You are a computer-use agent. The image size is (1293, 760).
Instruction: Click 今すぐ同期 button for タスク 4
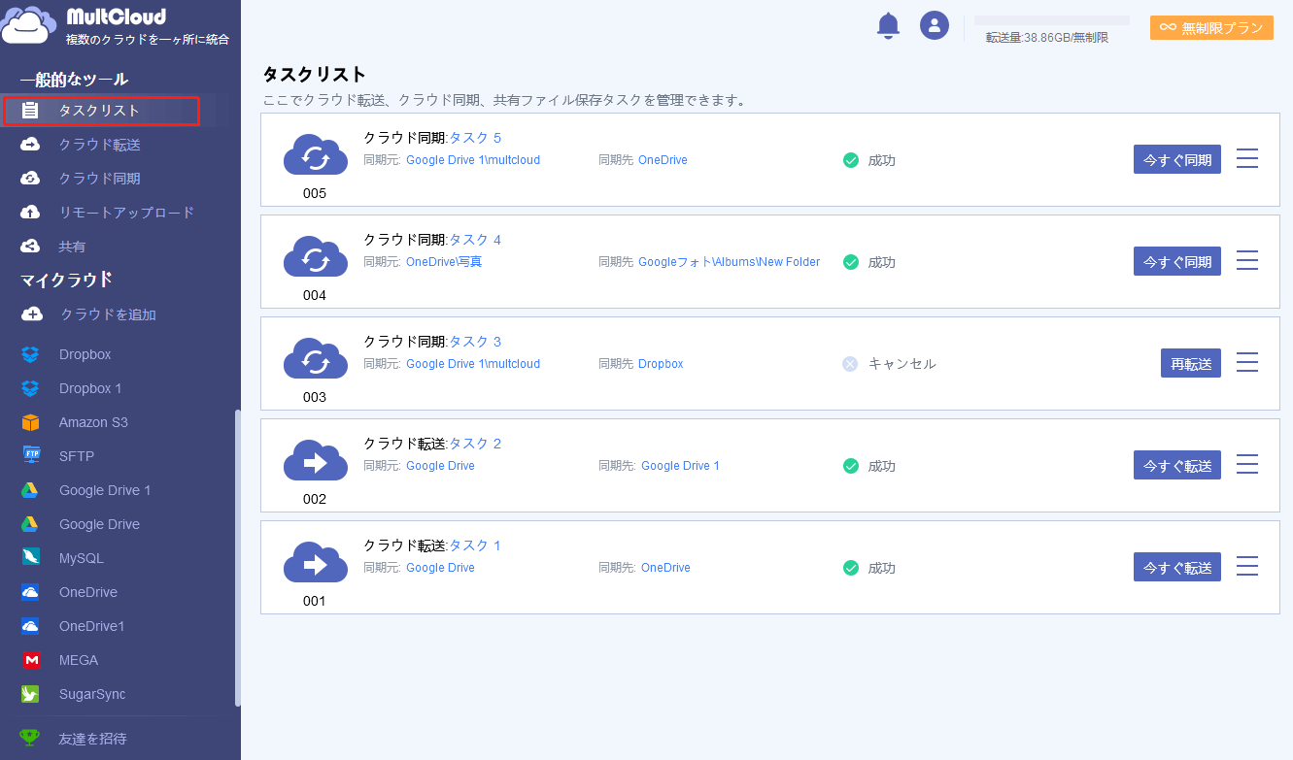[x=1176, y=261]
